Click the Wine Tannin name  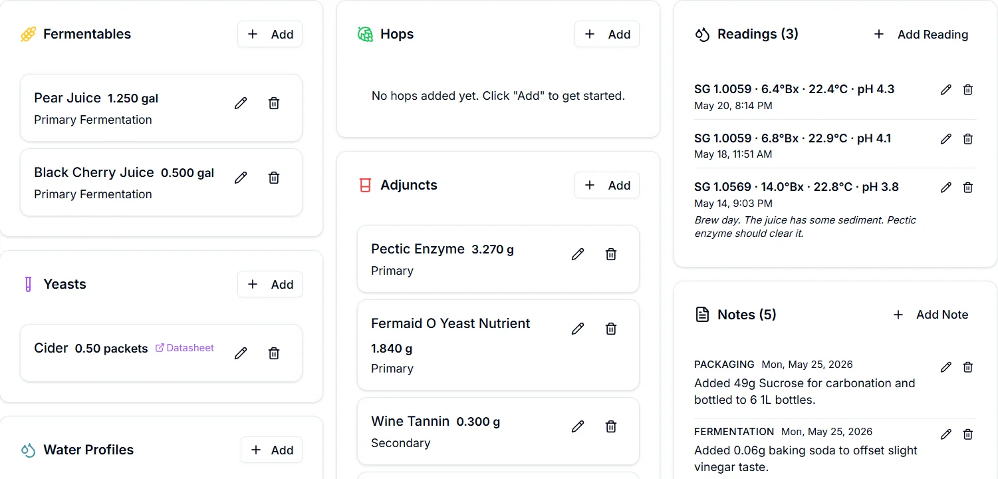pos(410,422)
